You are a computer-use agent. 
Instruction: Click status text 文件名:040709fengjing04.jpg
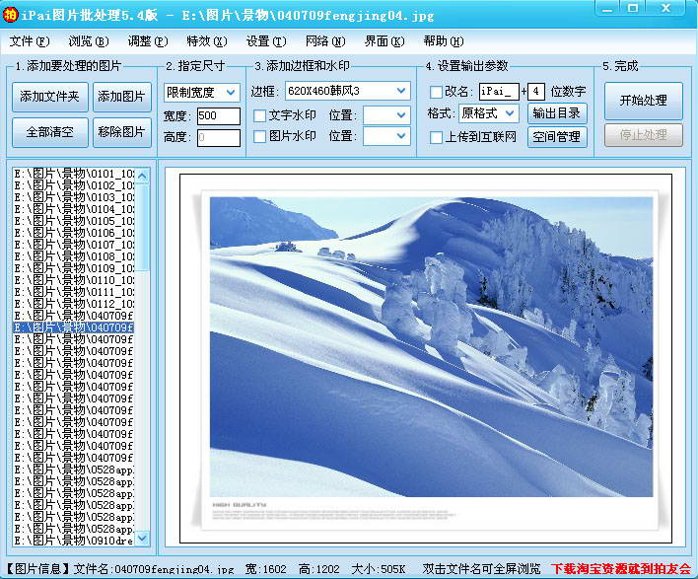[x=154, y=569]
